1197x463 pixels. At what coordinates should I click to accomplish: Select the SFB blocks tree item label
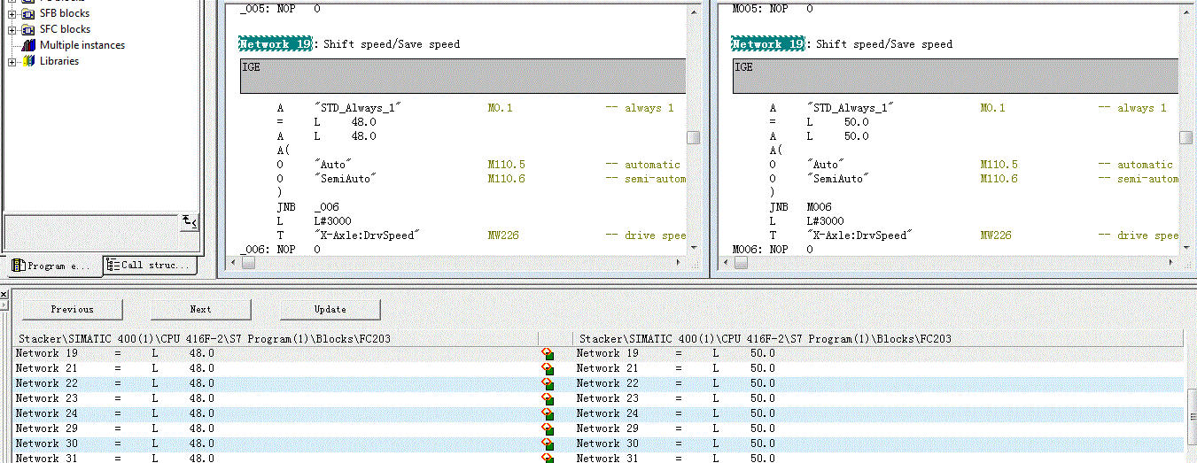65,13
